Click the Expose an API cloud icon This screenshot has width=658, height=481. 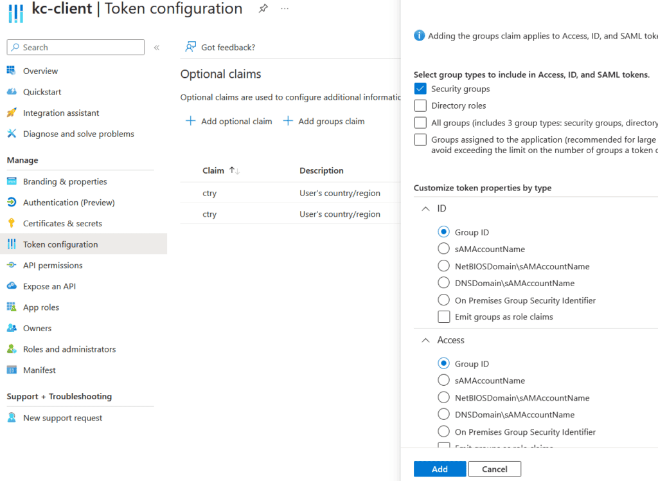click(12, 286)
